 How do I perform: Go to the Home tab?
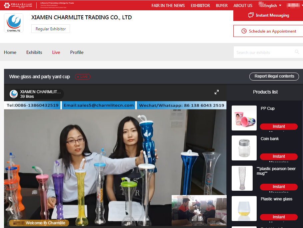point(10,52)
